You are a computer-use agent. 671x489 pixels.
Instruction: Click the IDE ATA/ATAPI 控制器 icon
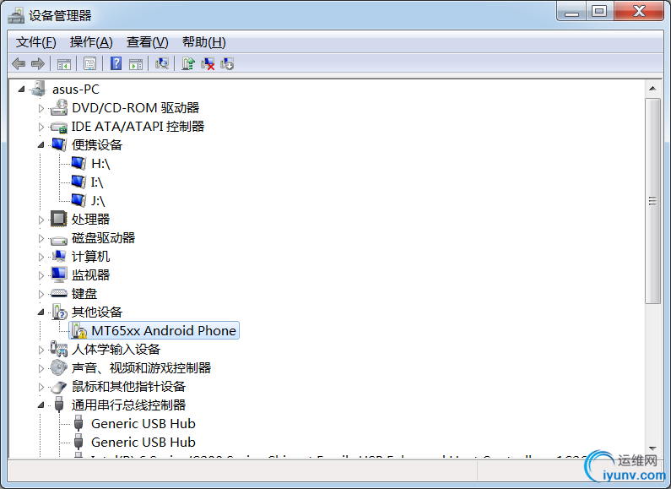point(58,127)
